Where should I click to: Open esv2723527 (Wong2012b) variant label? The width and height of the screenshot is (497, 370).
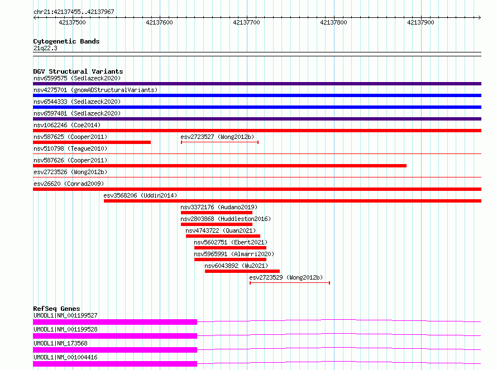pyautogui.click(x=217, y=137)
